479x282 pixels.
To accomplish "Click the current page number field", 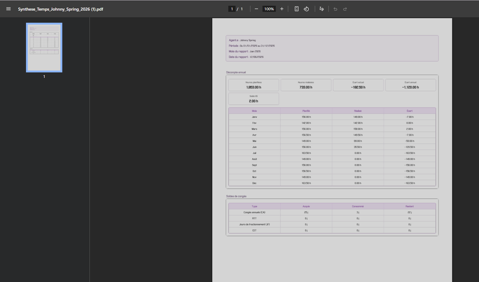I will 232,9.
